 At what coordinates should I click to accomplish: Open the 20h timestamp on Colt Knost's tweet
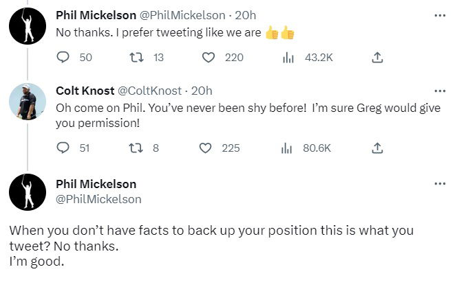click(202, 91)
